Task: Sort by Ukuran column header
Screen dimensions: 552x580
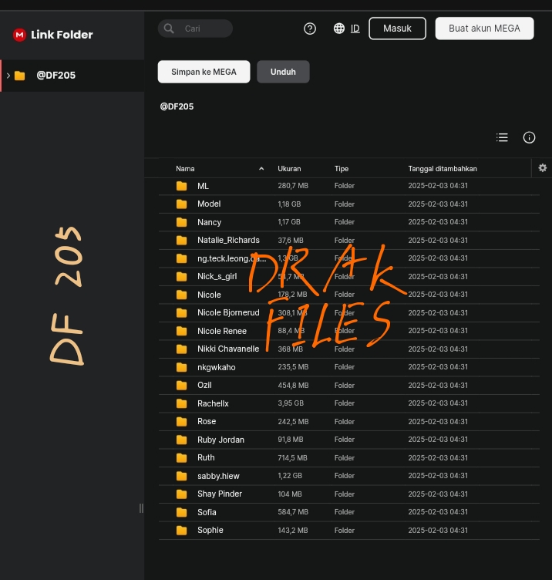Action: pyautogui.click(x=289, y=169)
